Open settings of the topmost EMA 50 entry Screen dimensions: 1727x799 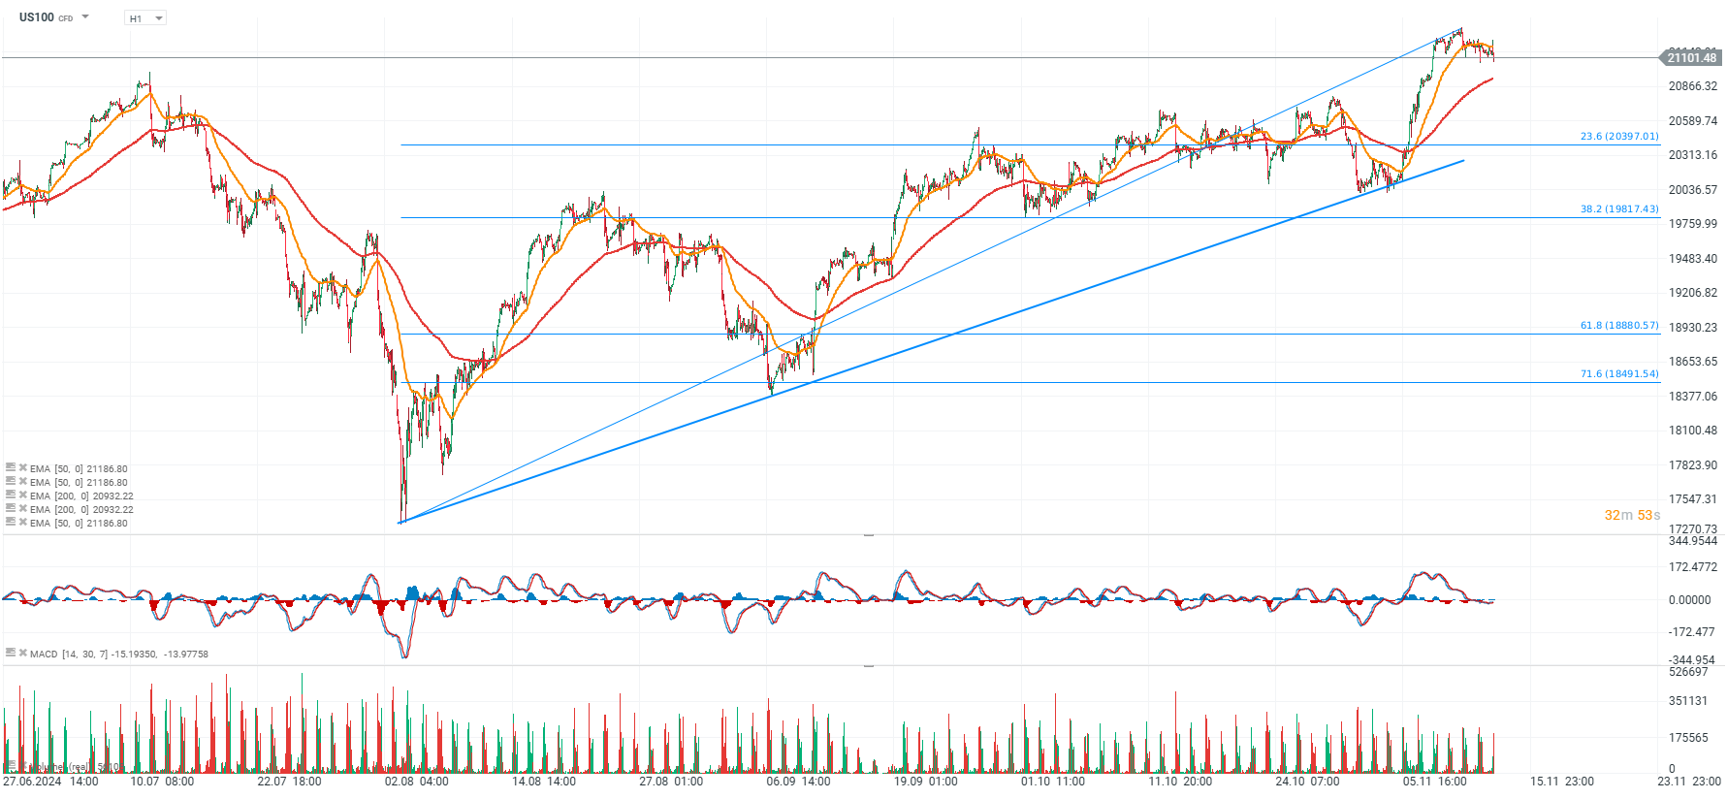coord(10,467)
